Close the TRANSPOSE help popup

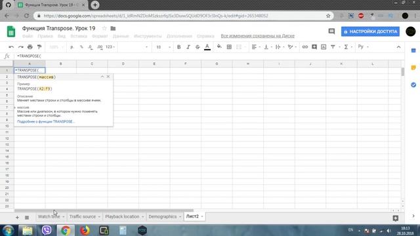click(x=108, y=77)
